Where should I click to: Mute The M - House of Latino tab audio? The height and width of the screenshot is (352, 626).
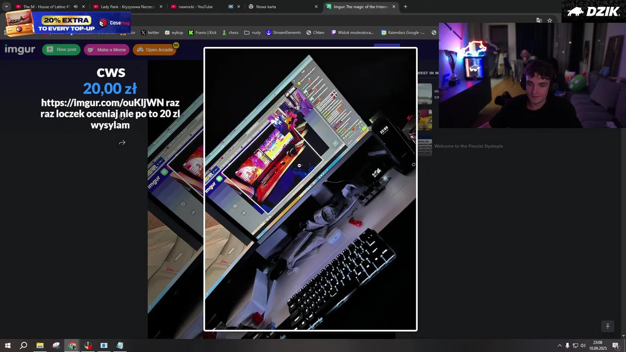click(75, 7)
